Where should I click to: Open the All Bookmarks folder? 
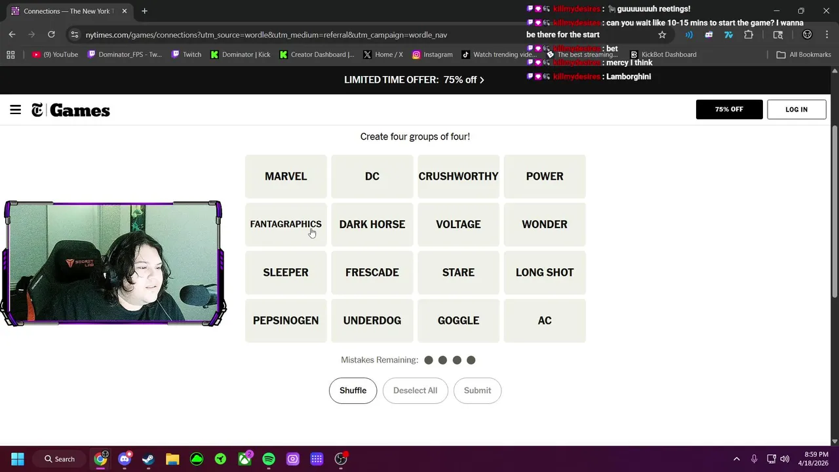coord(803,54)
